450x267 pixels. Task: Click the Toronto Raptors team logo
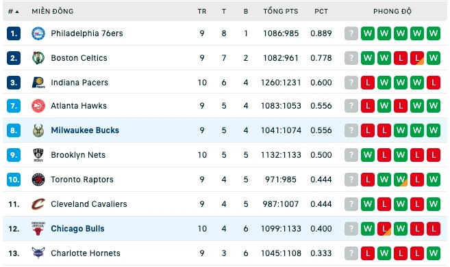(x=38, y=180)
